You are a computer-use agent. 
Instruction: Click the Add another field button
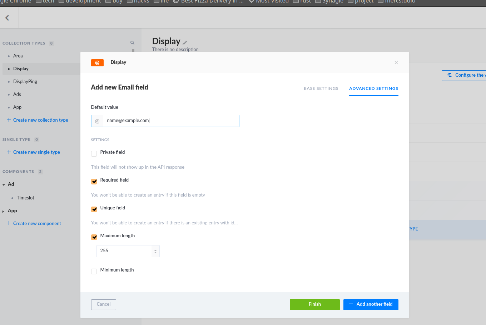[x=371, y=304]
